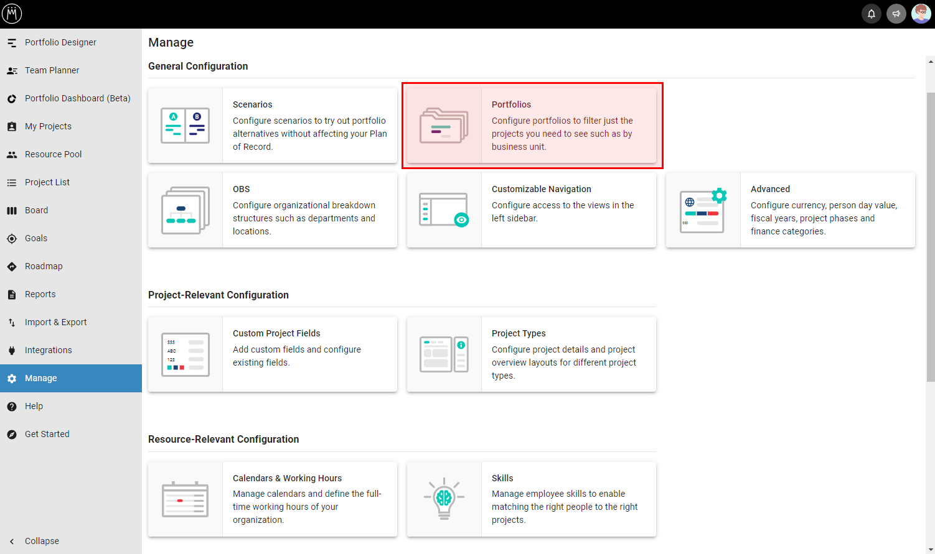Select the Roadmap diamond icon
935x554 pixels.
click(12, 266)
